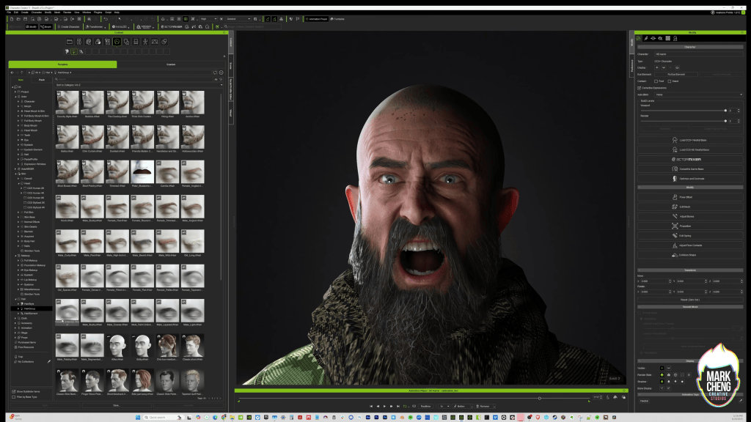This screenshot has width=751, height=422.
Task: Expand the Accessory tree node
Action: (x=15, y=323)
